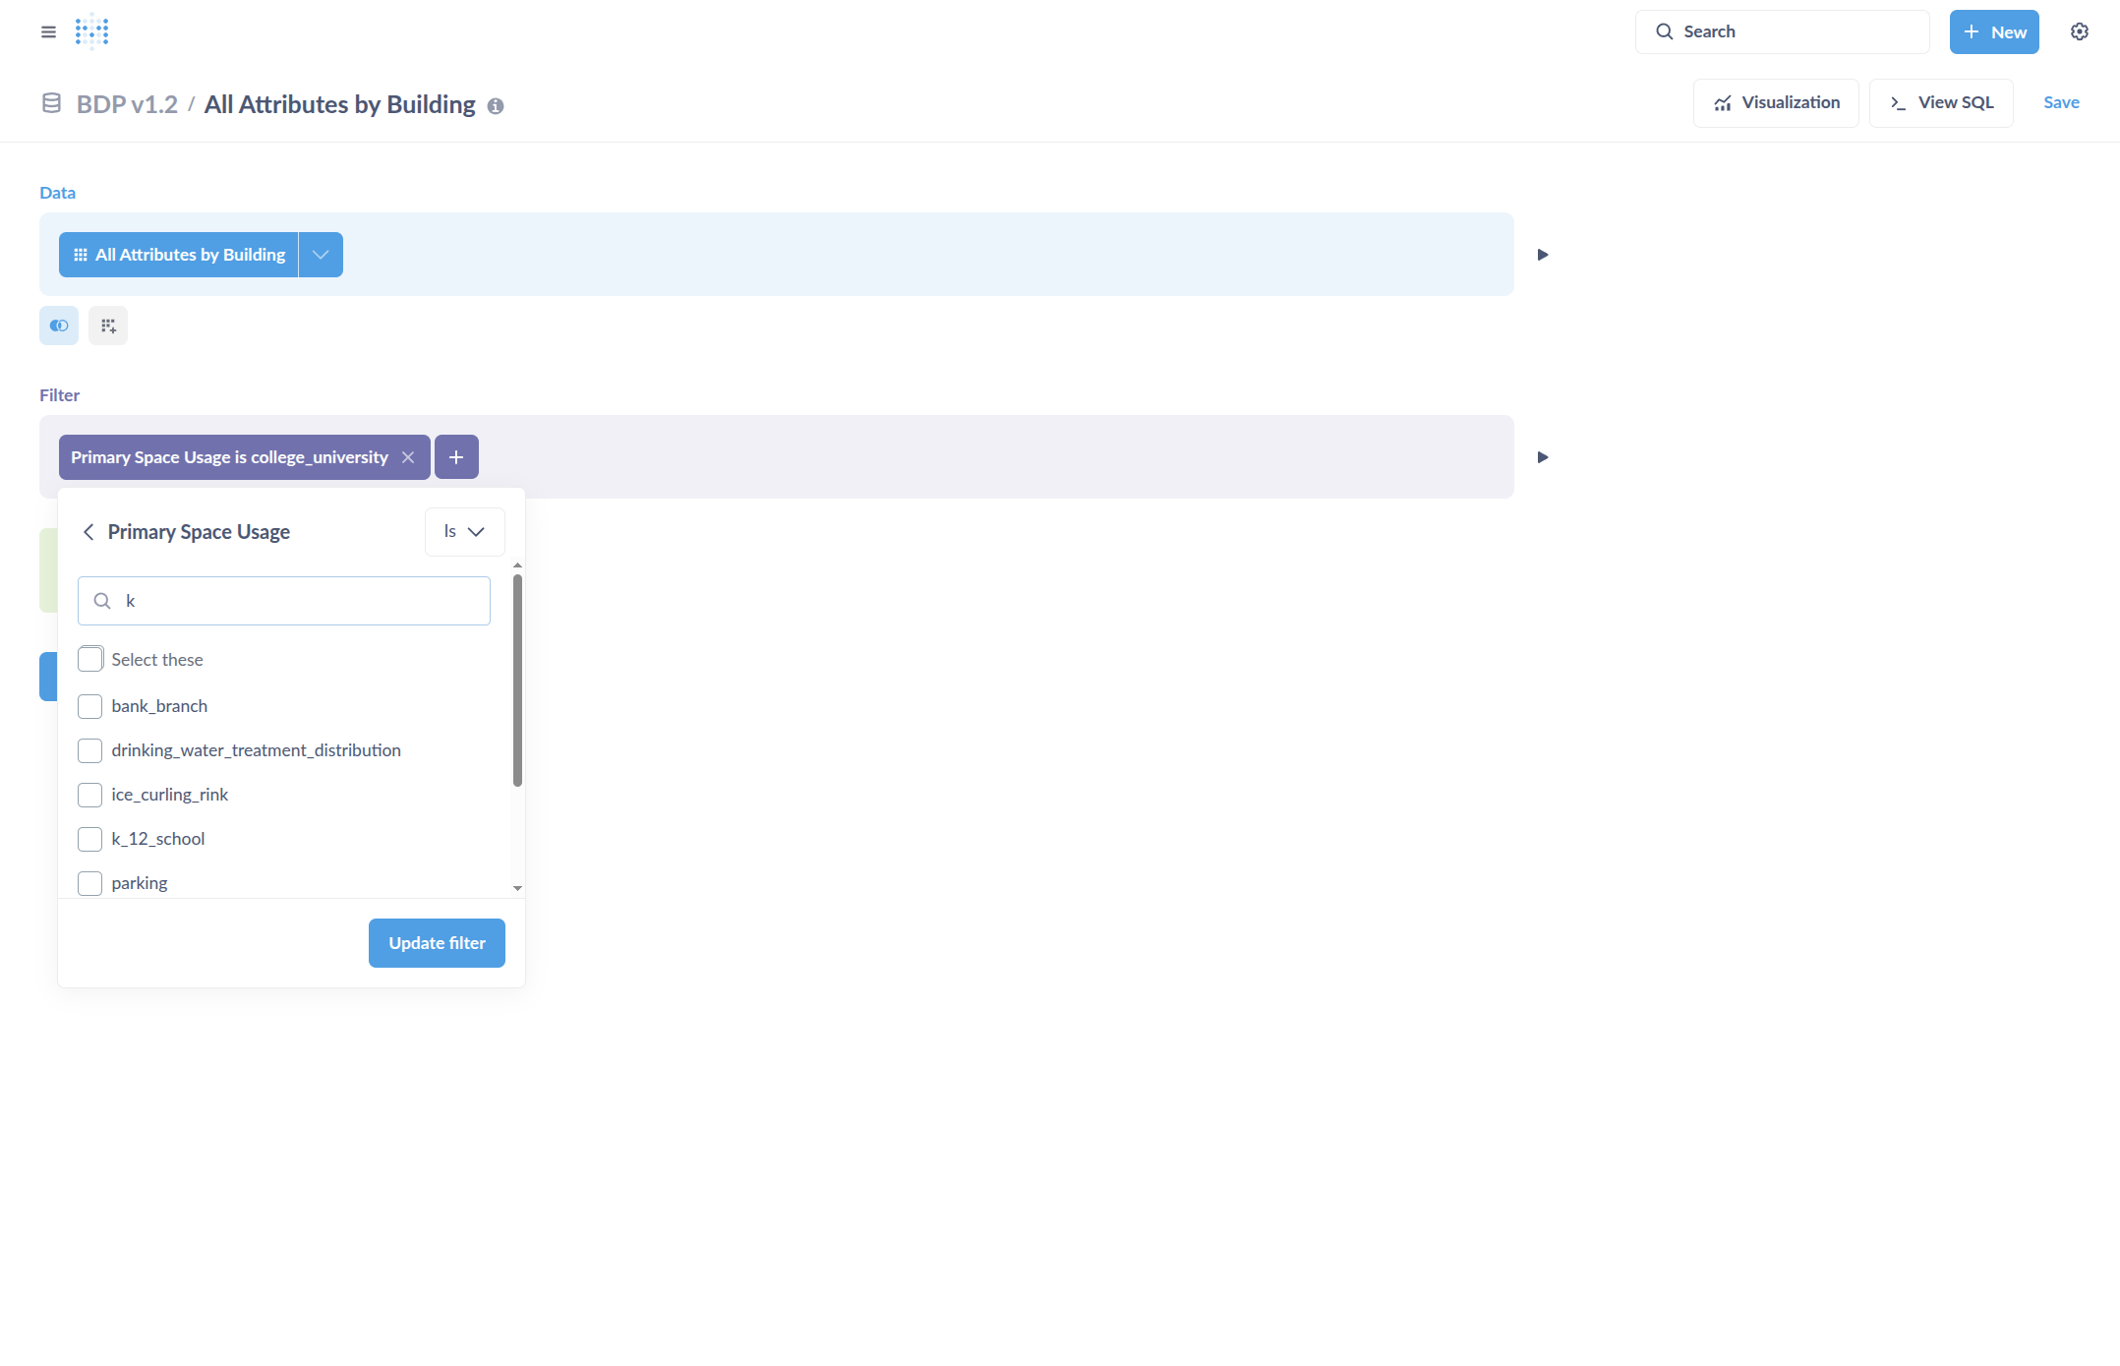Click the join data icon
Screen dimensions: 2120x1366
[59, 326]
